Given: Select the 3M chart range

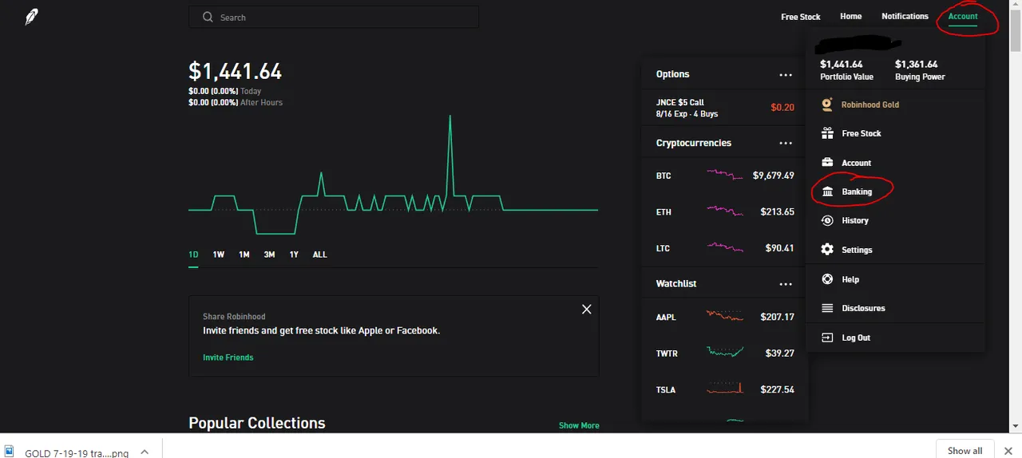Looking at the screenshot, I should 269,255.
